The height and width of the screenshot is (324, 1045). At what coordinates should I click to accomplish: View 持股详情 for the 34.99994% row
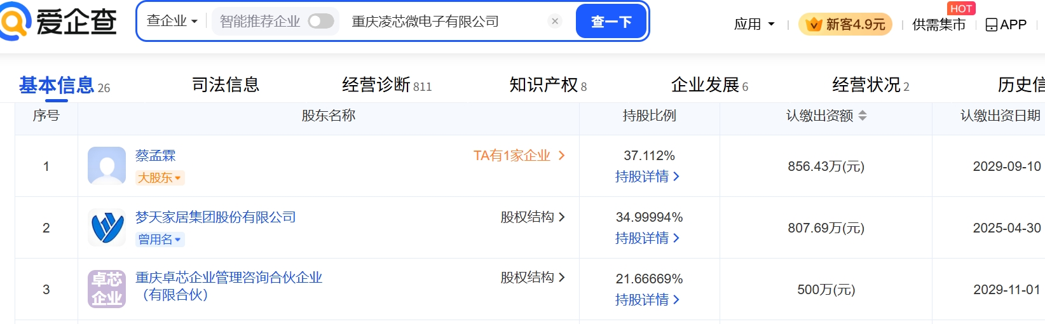click(x=648, y=238)
